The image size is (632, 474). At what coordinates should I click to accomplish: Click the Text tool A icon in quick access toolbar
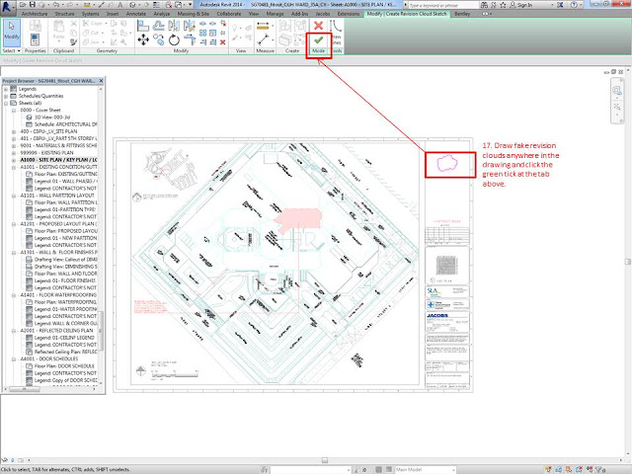click(x=120, y=5)
